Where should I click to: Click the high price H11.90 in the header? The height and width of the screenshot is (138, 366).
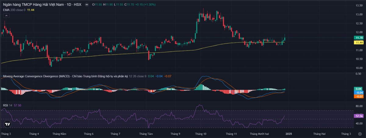[108, 5]
